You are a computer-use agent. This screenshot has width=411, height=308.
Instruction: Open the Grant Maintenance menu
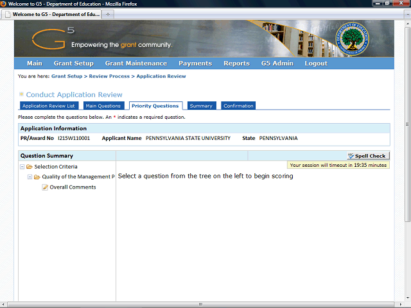point(136,64)
